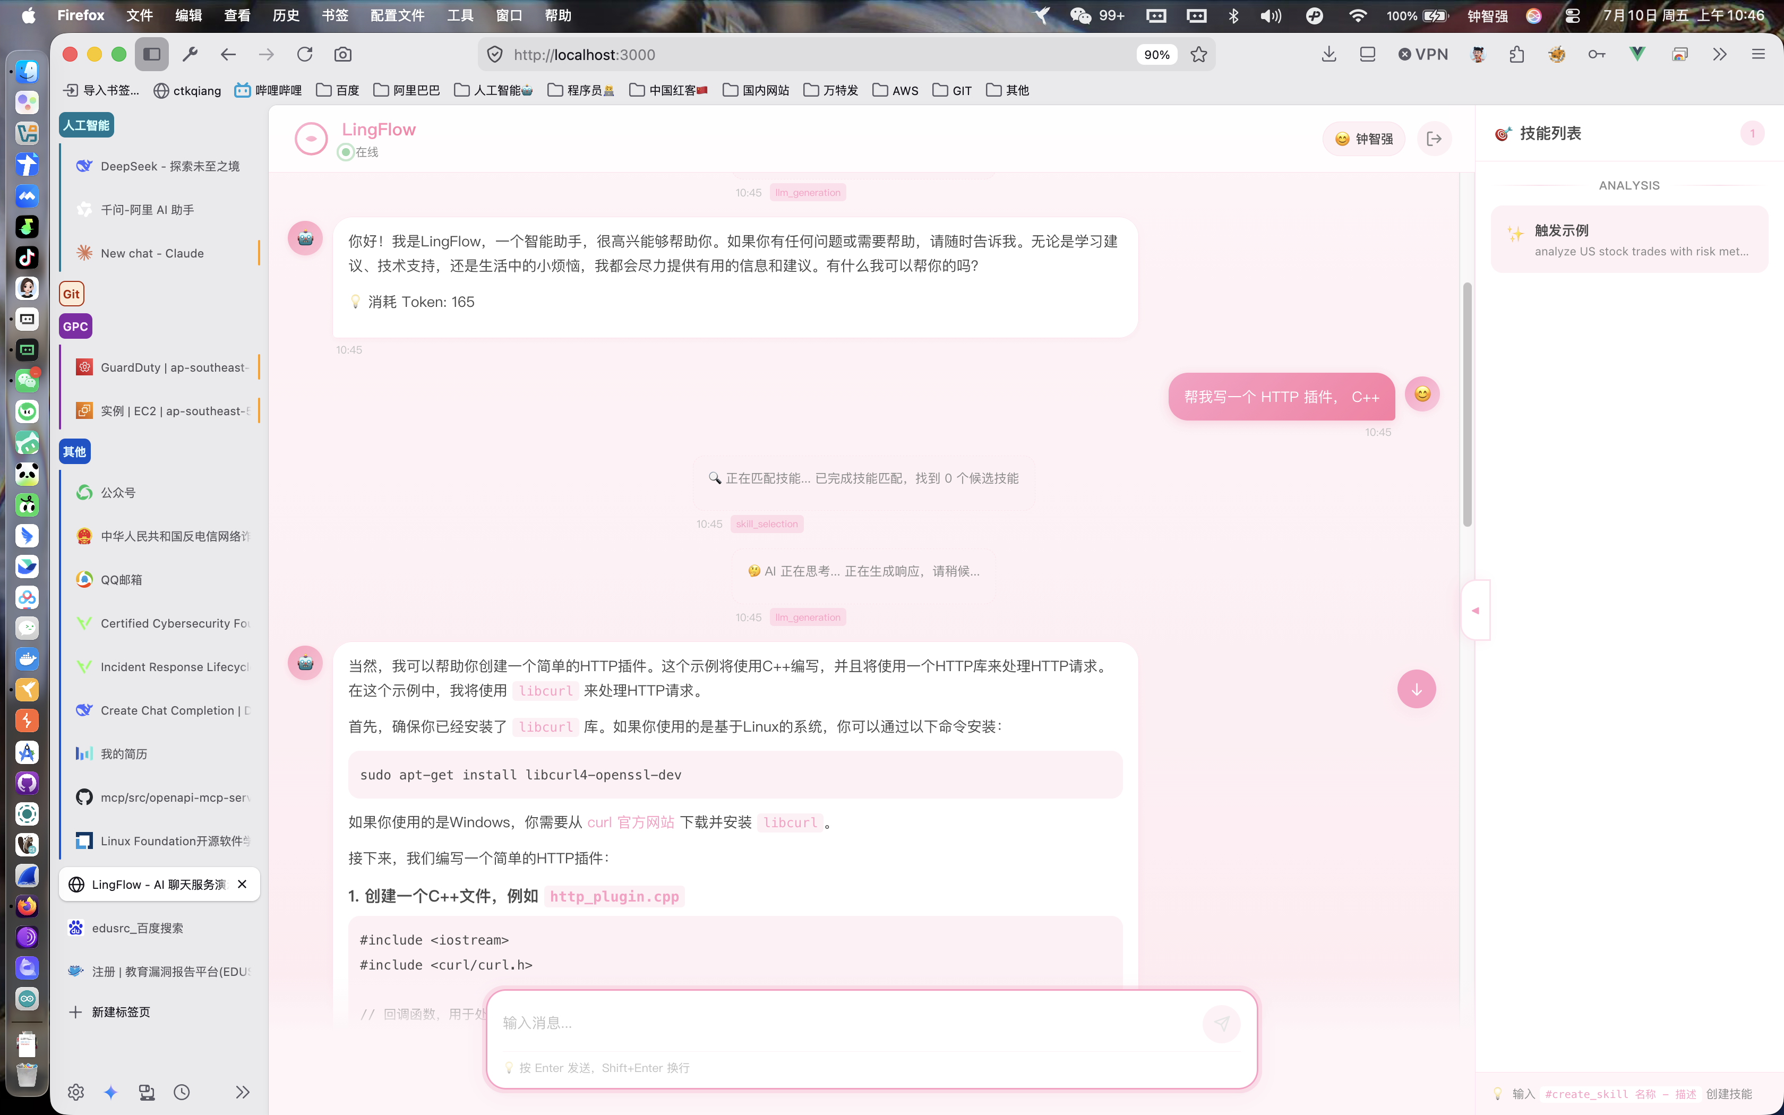The image size is (1784, 1115).
Task: Switch to New chat - Claude tab
Action: pos(160,253)
